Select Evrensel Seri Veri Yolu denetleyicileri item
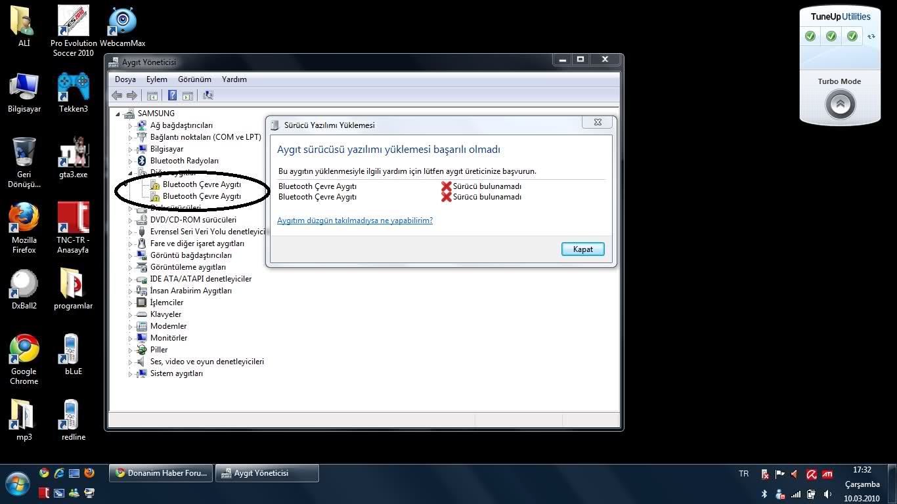The image size is (897, 504). tap(207, 232)
